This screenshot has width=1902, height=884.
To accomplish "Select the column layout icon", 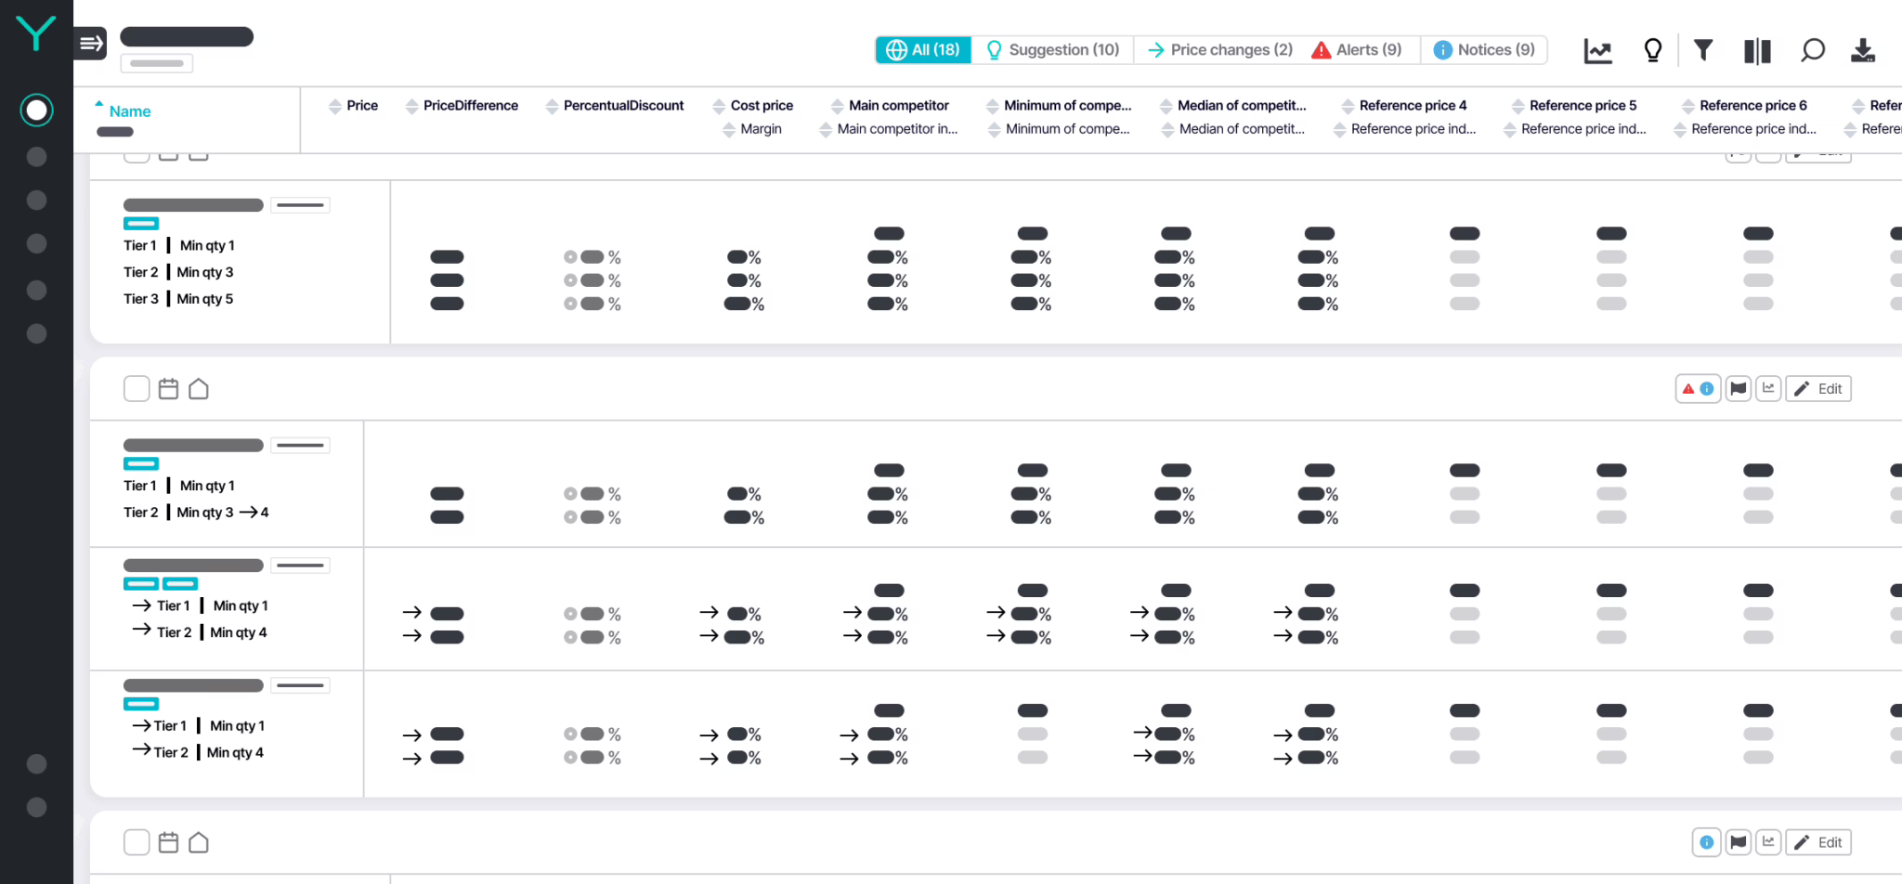I will click(x=1756, y=50).
